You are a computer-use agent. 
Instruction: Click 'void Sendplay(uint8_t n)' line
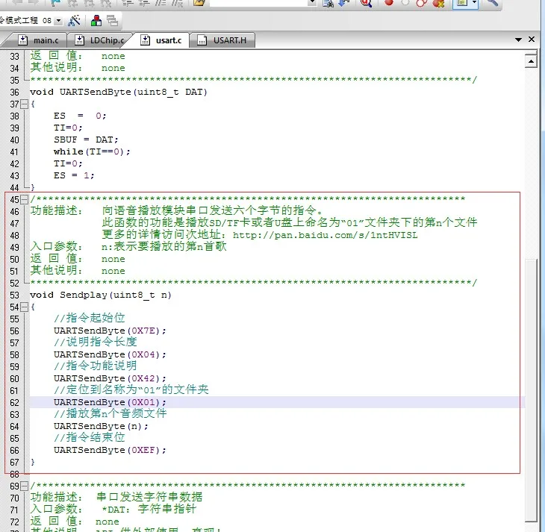pyautogui.click(x=101, y=295)
